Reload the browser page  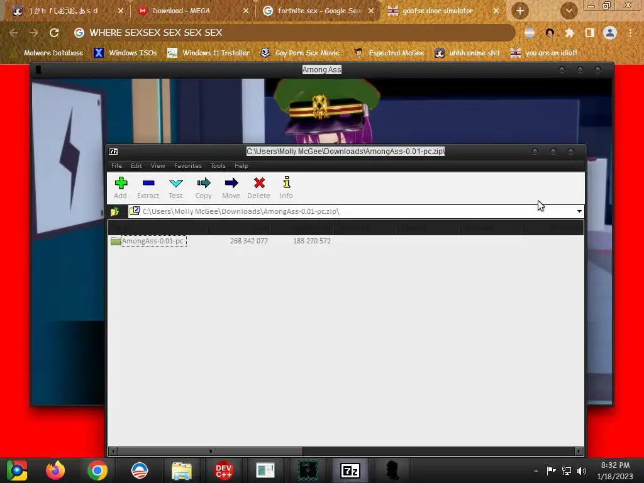[54, 33]
